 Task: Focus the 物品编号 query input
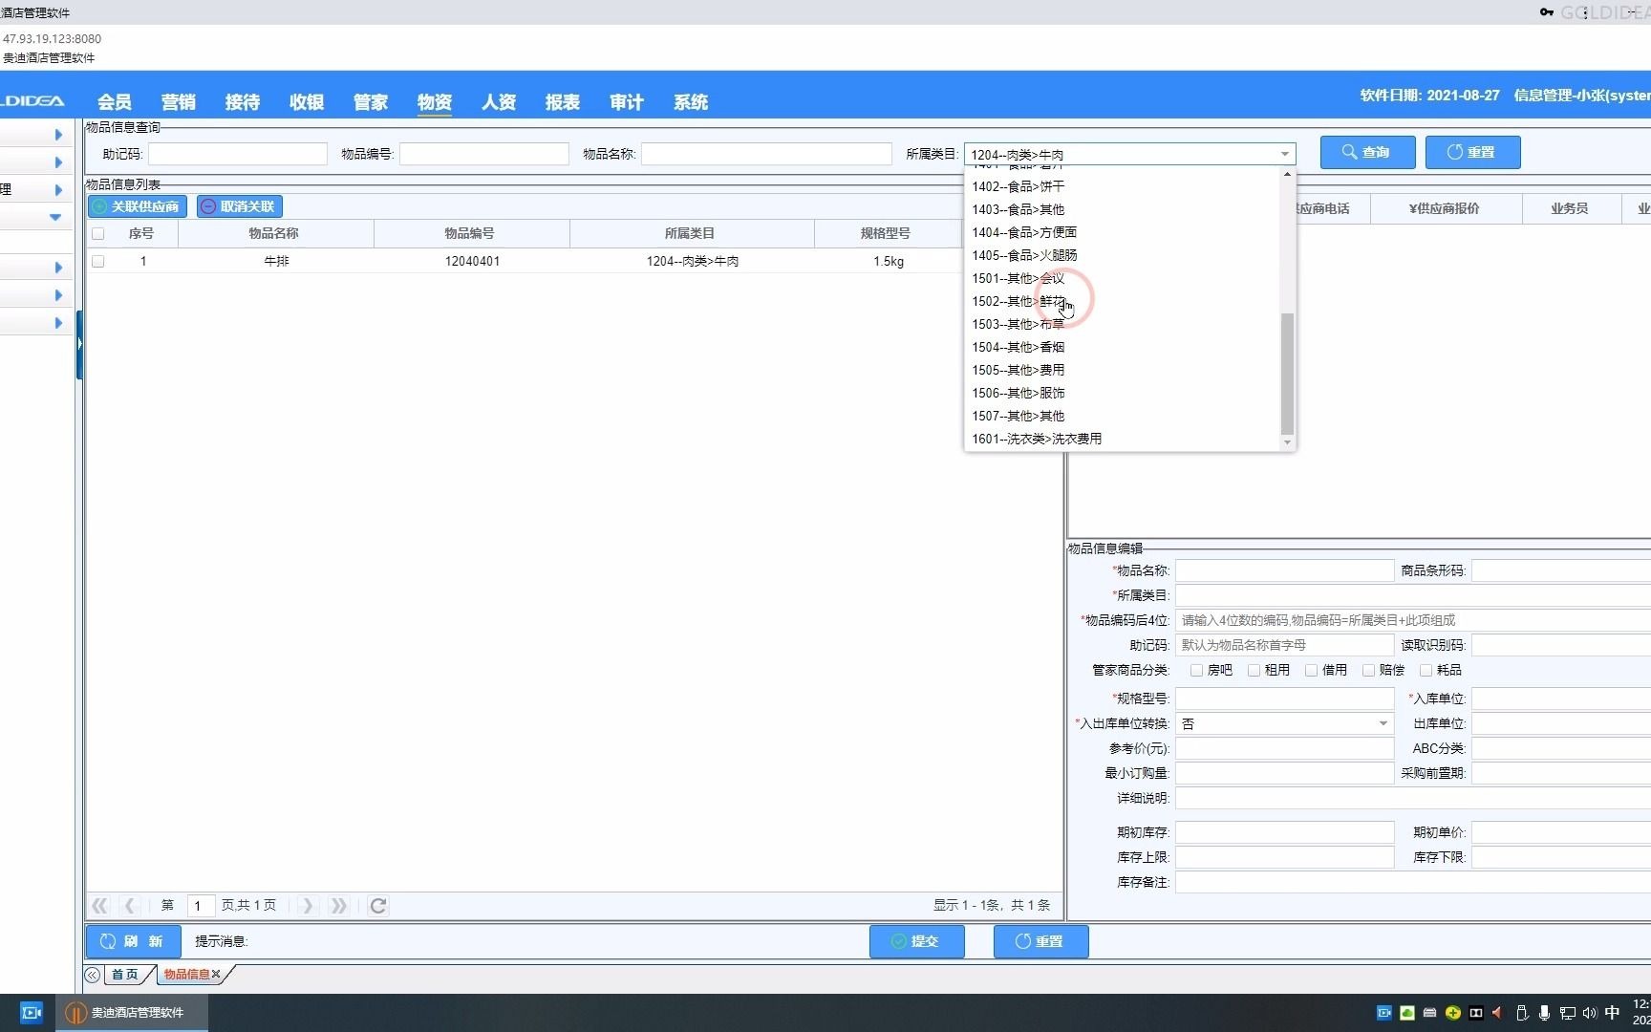[484, 154]
